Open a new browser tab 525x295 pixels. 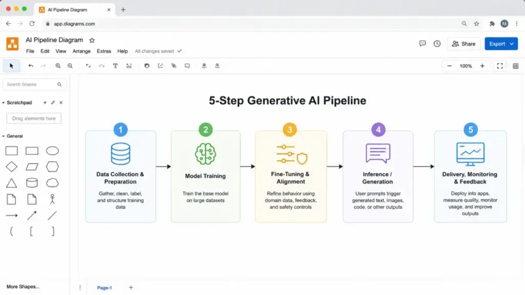coord(123,10)
